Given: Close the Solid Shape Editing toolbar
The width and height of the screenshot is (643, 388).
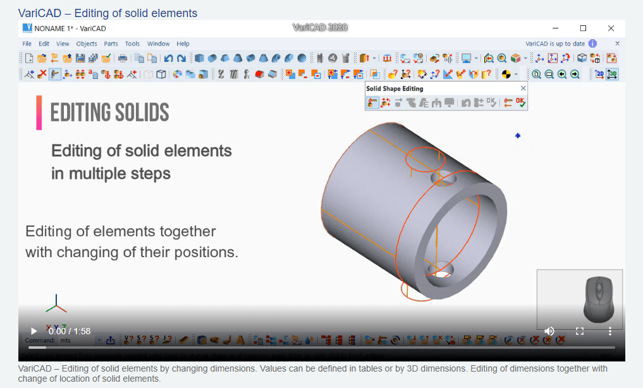Looking at the screenshot, I should tap(524, 88).
